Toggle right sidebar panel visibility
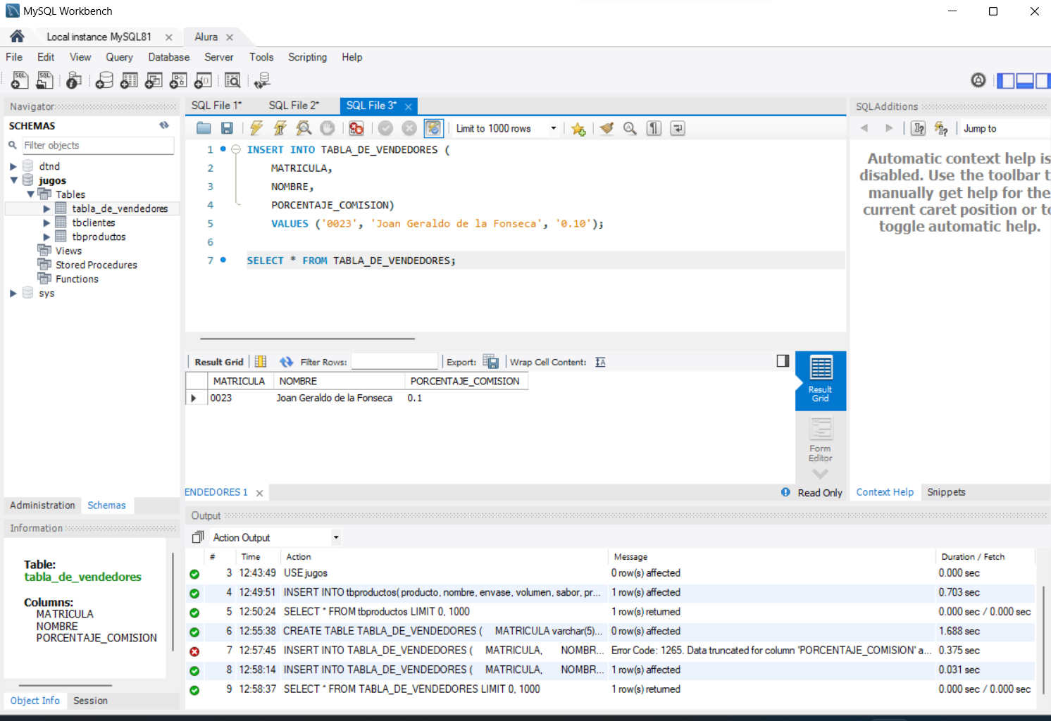 tap(1043, 81)
